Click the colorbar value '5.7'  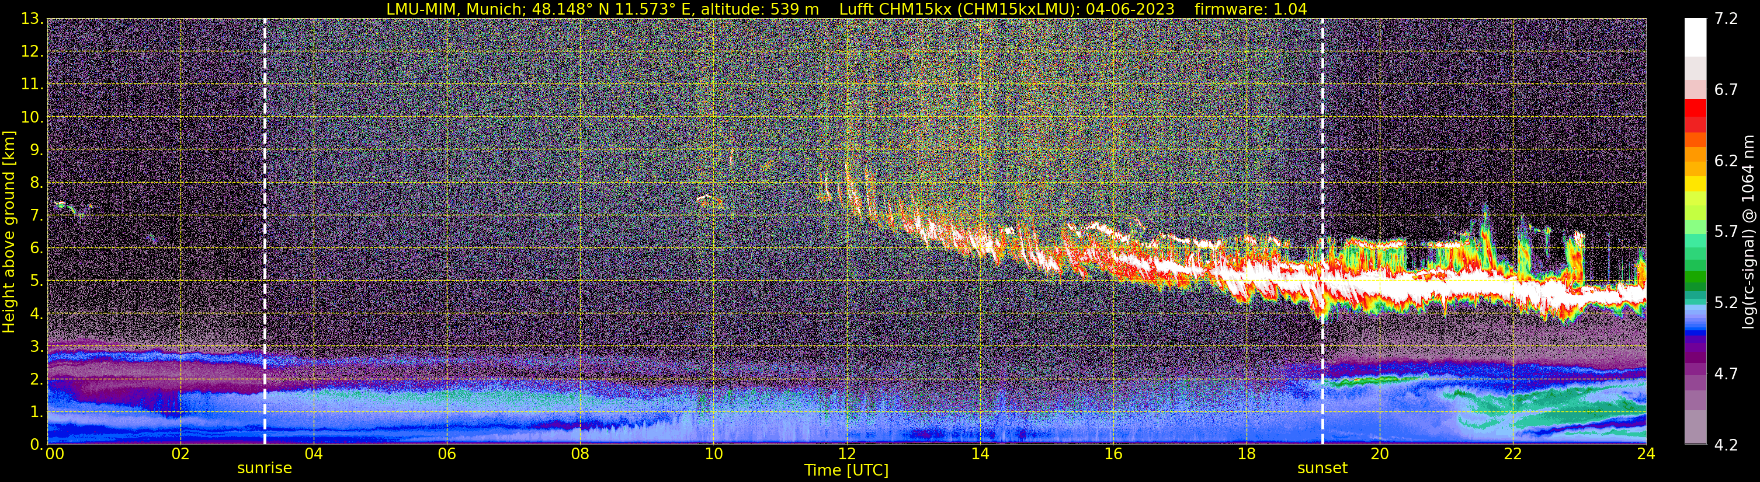pos(1726,232)
